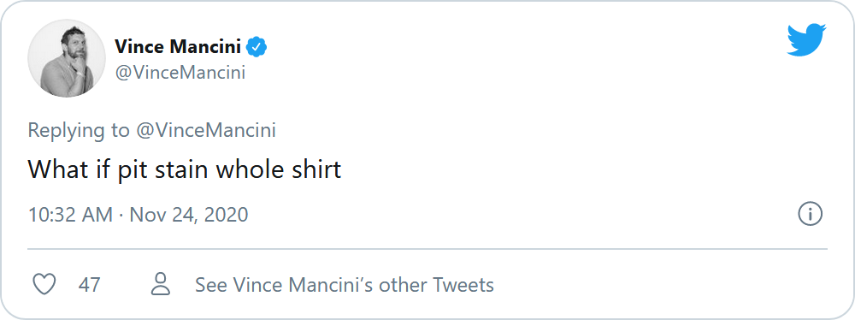The height and width of the screenshot is (320, 855).
Task: Click the 10:32 AM timestamp
Action: 70,215
